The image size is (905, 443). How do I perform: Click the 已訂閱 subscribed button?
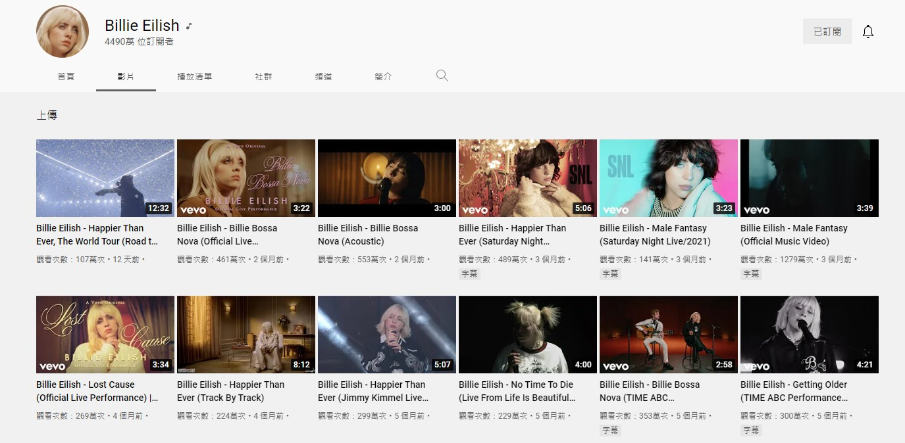pyautogui.click(x=827, y=32)
